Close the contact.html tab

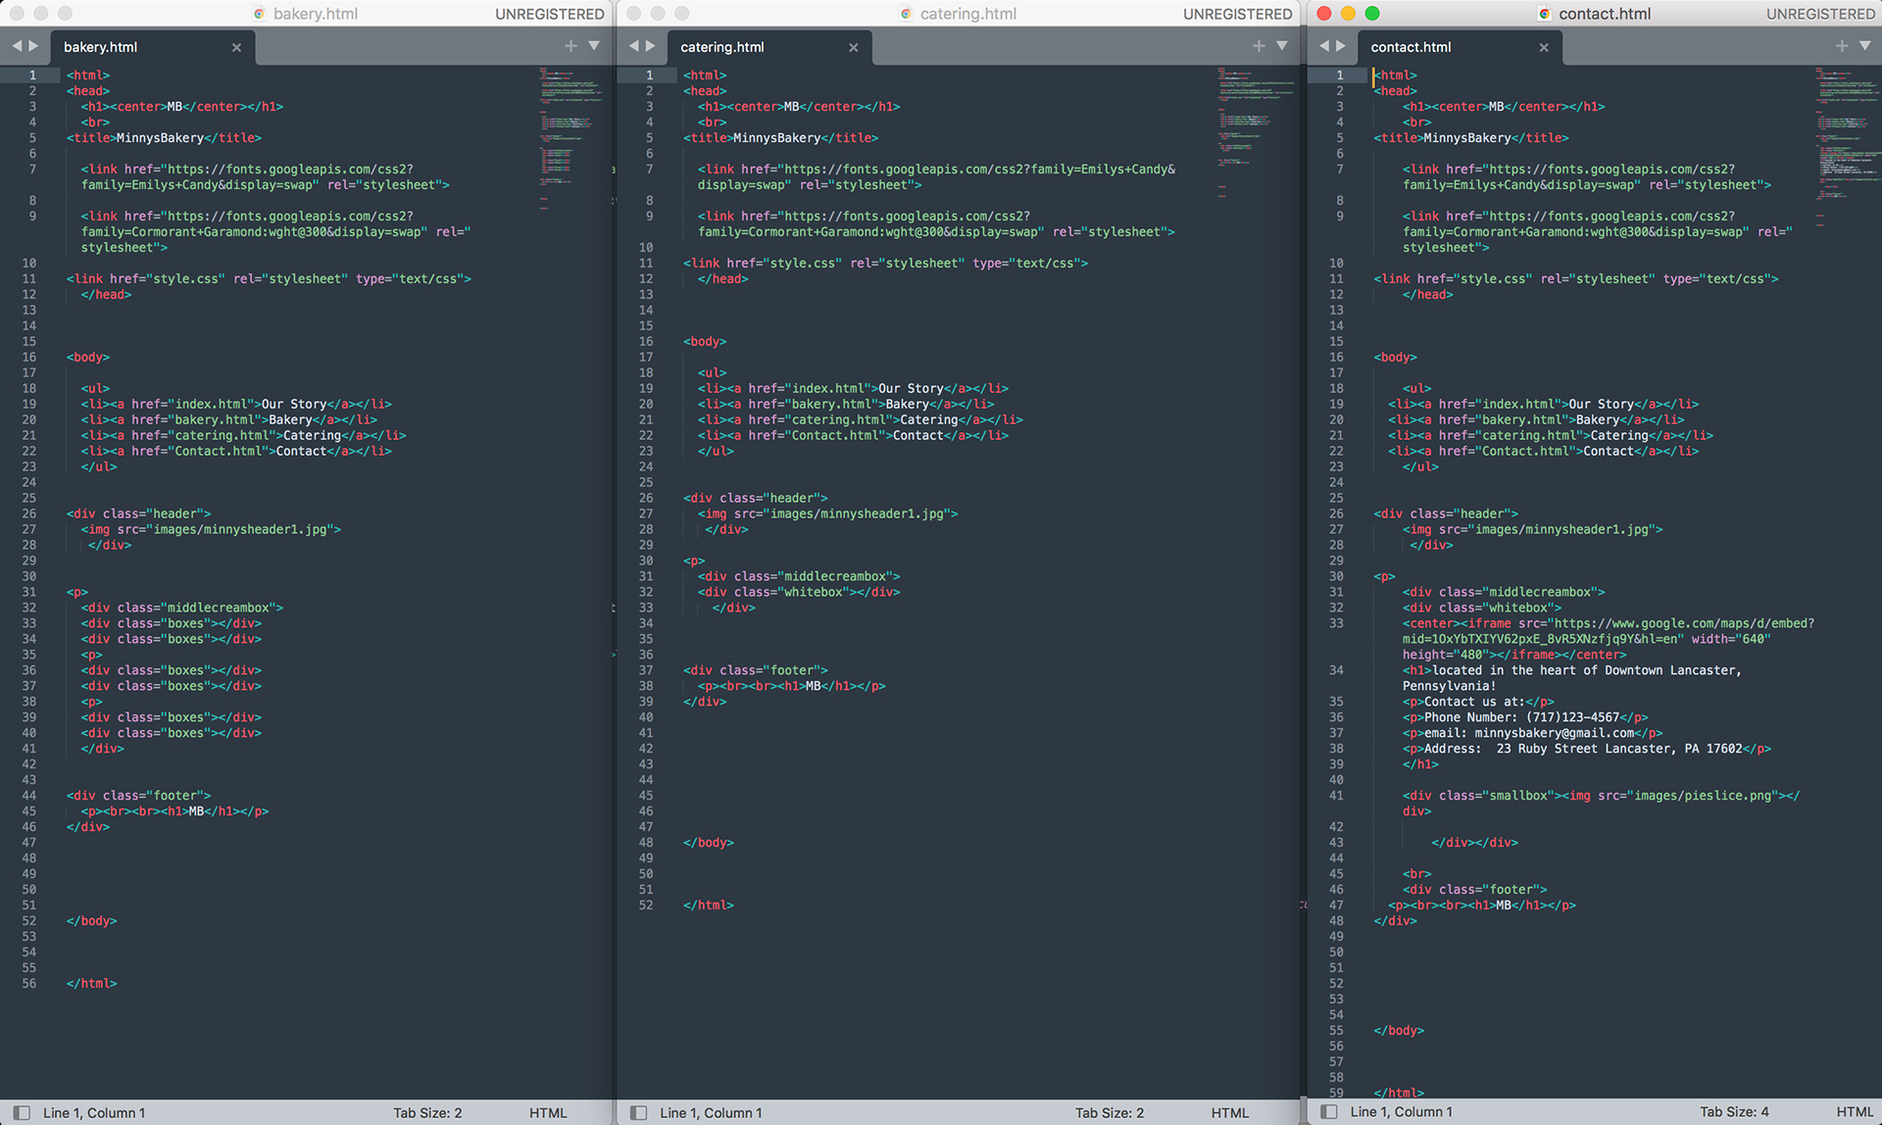pyautogui.click(x=1544, y=47)
